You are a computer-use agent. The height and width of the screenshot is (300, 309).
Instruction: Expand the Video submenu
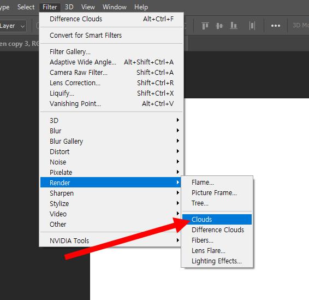coord(111,214)
